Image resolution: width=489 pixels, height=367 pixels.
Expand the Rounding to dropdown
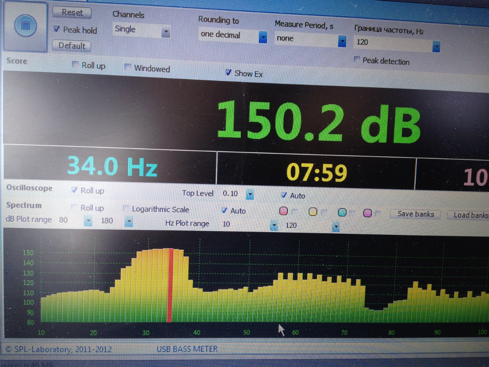263,37
